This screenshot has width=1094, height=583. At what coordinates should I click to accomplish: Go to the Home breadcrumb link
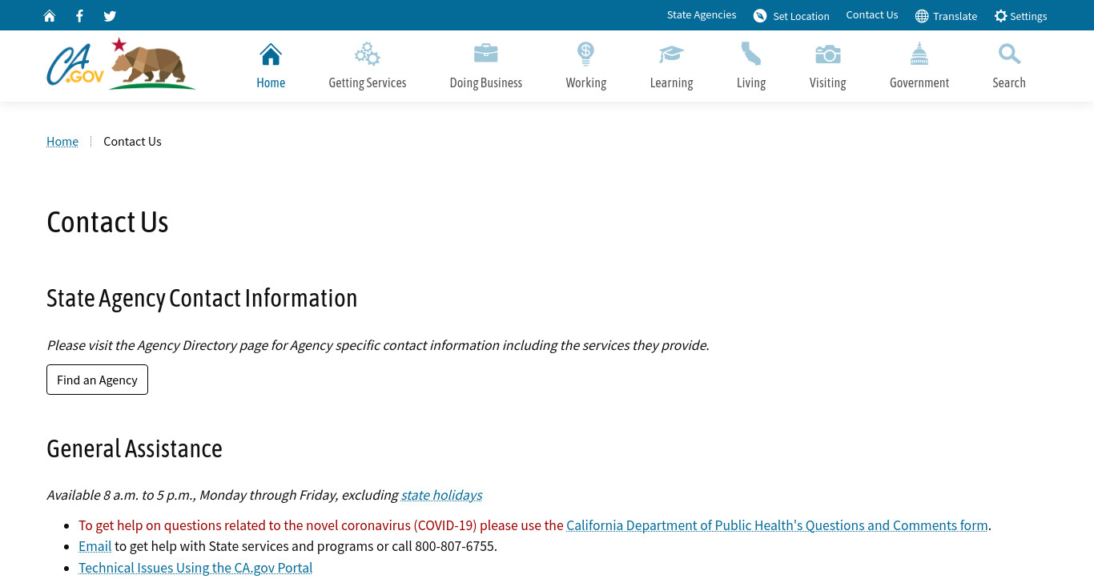(62, 141)
